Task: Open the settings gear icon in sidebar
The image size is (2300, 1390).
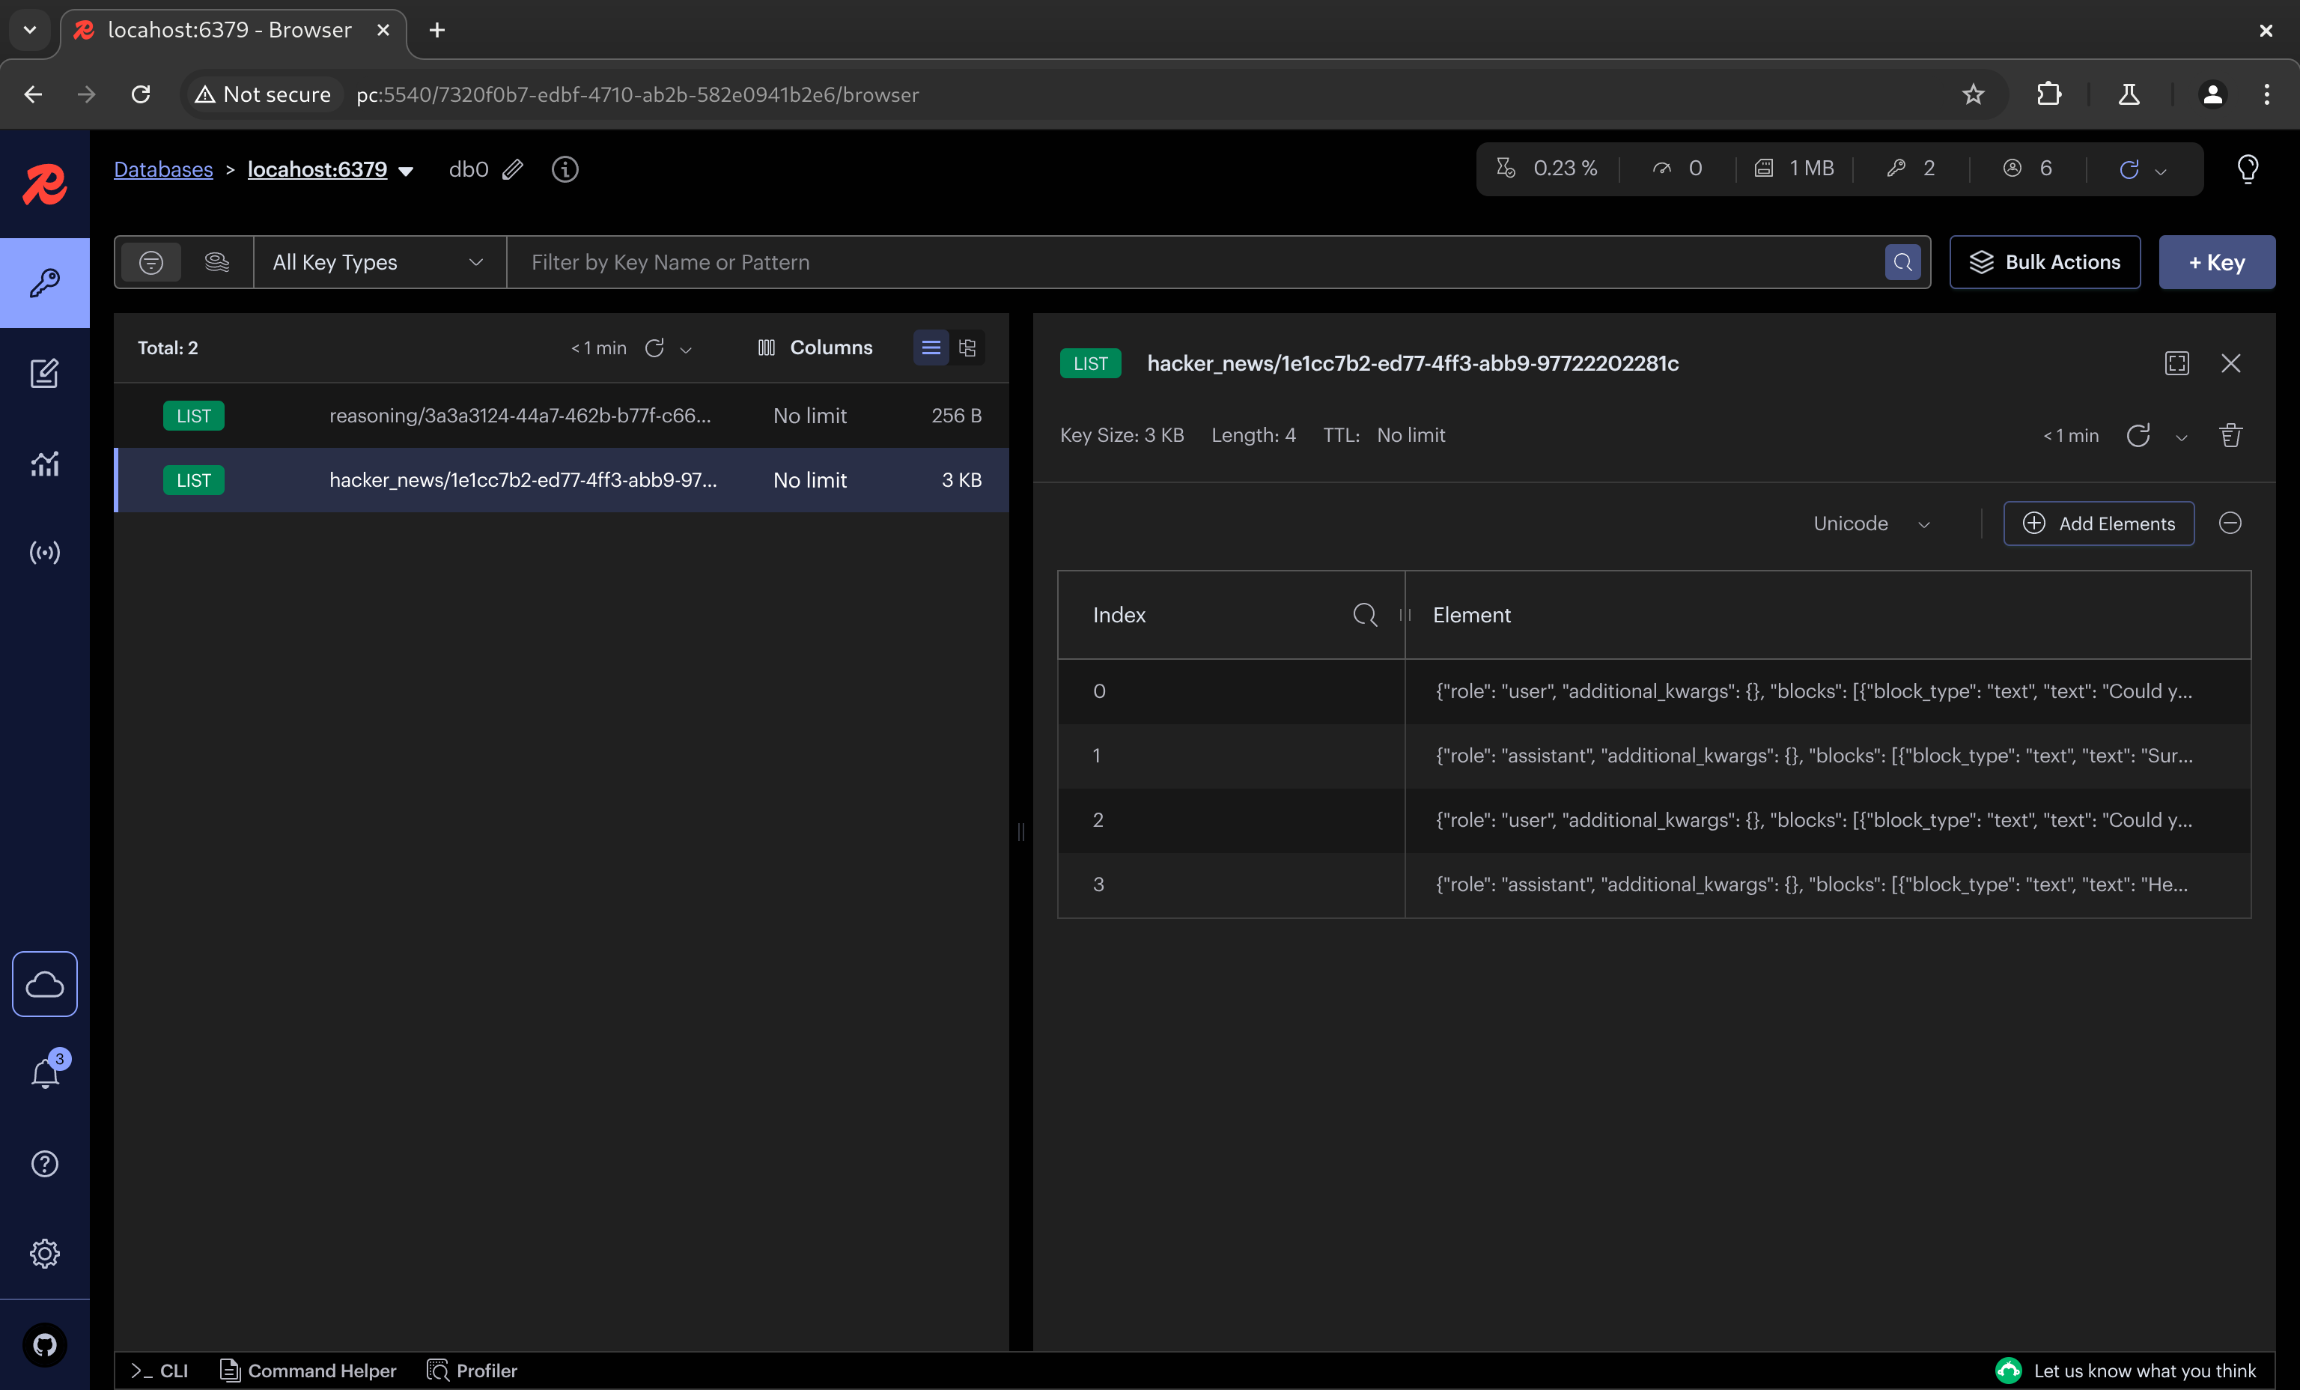Action: click(44, 1254)
